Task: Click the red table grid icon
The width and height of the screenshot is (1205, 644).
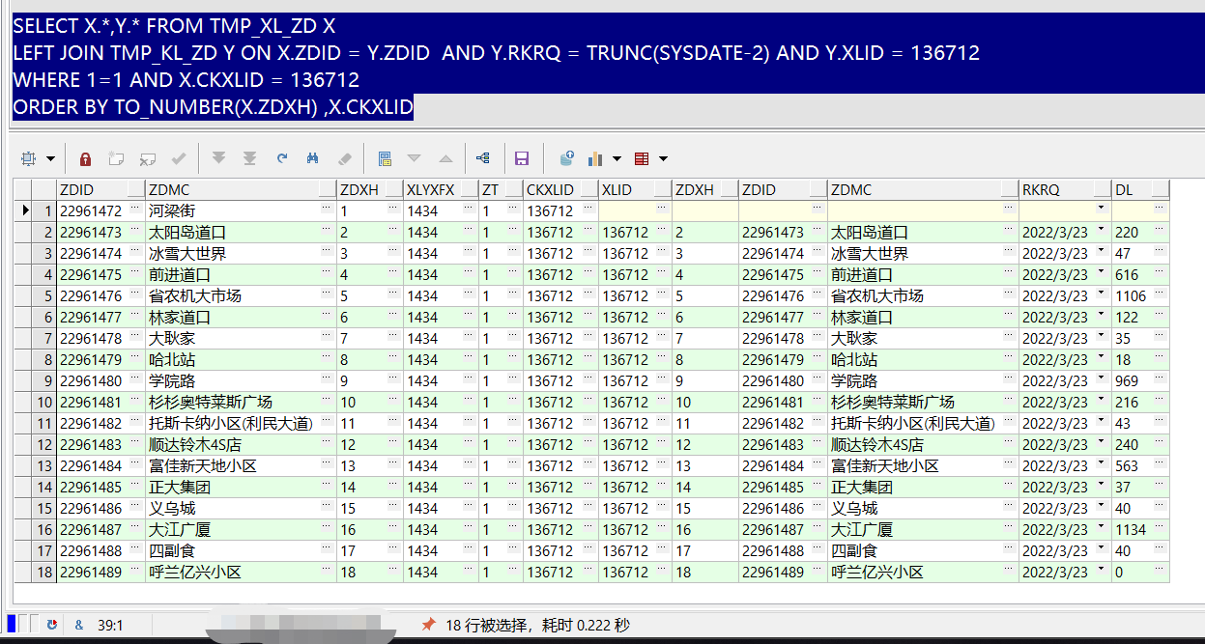Action: 642,158
